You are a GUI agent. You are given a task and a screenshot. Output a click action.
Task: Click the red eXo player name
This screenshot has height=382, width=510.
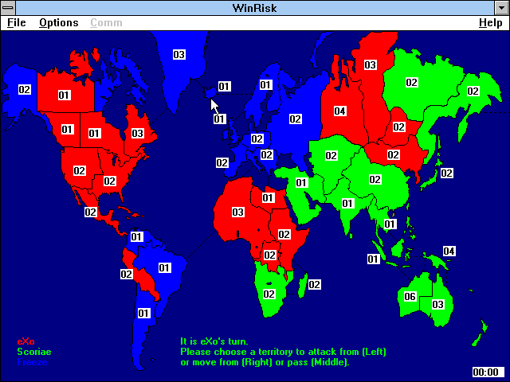pos(25,341)
